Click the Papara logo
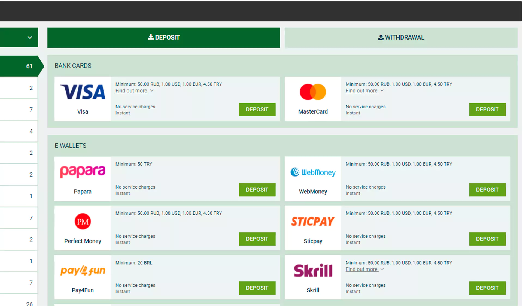The width and height of the screenshot is (523, 306). point(83,172)
